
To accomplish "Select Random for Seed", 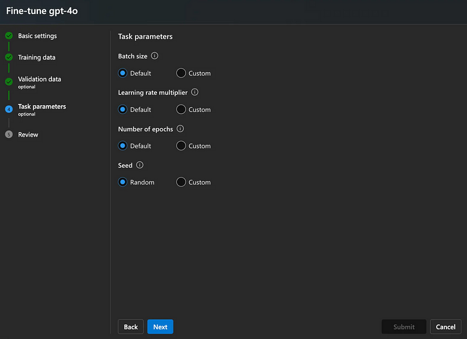I will pyautogui.click(x=123, y=182).
